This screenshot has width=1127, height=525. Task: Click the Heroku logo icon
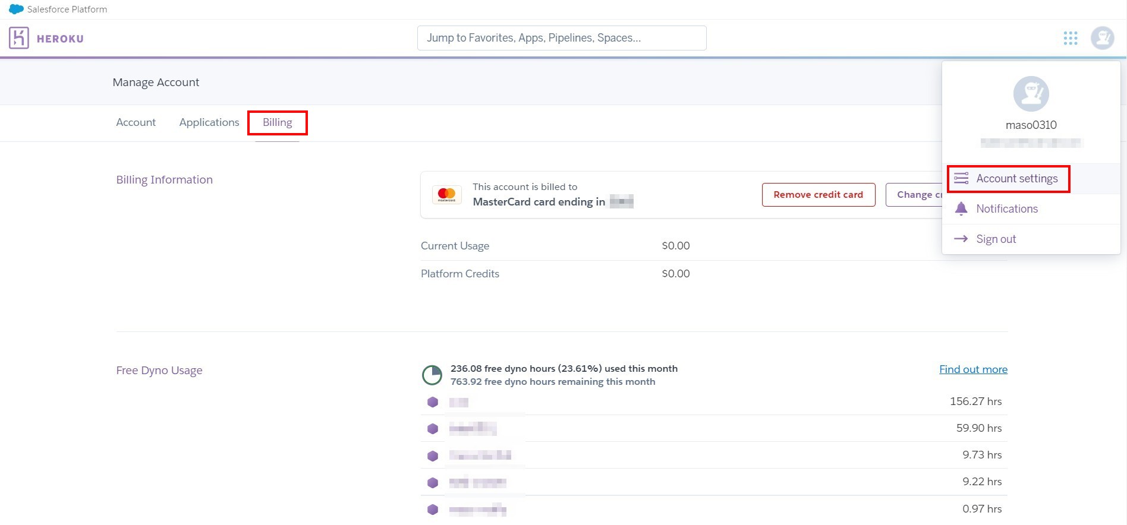coord(18,38)
